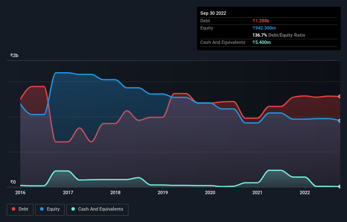
Task: Click the Sep 30 2022 tooltip date
Action: point(213,13)
